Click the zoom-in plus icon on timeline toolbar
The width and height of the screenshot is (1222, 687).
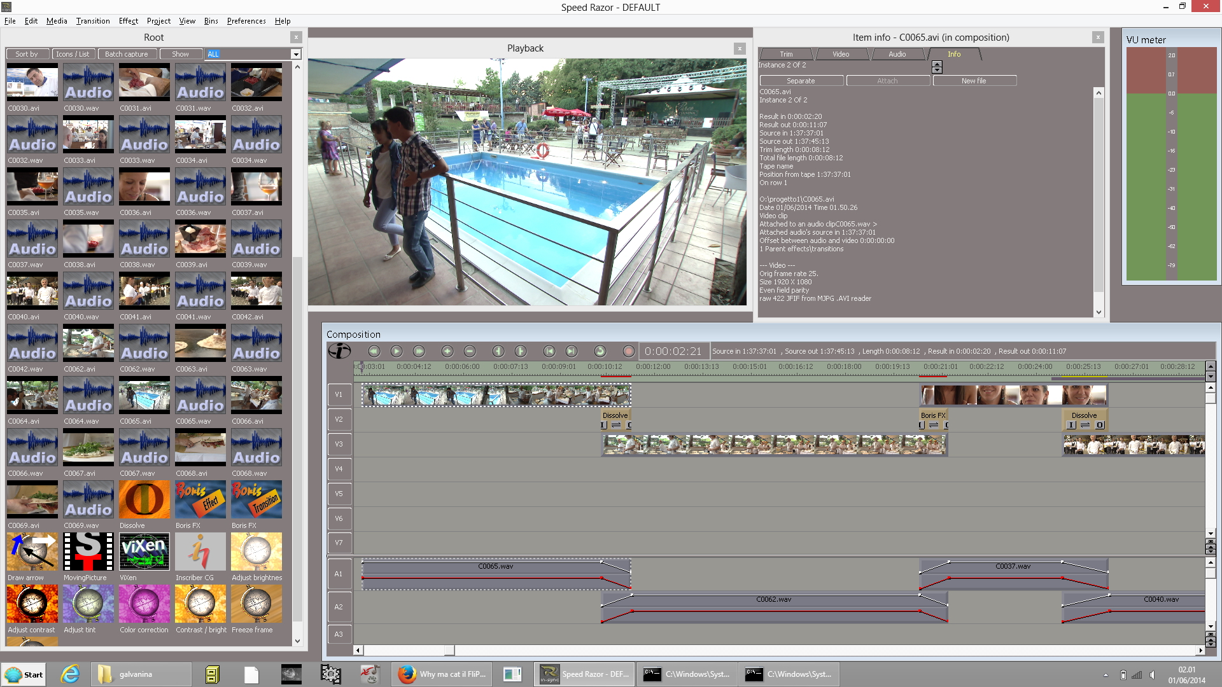(x=447, y=351)
